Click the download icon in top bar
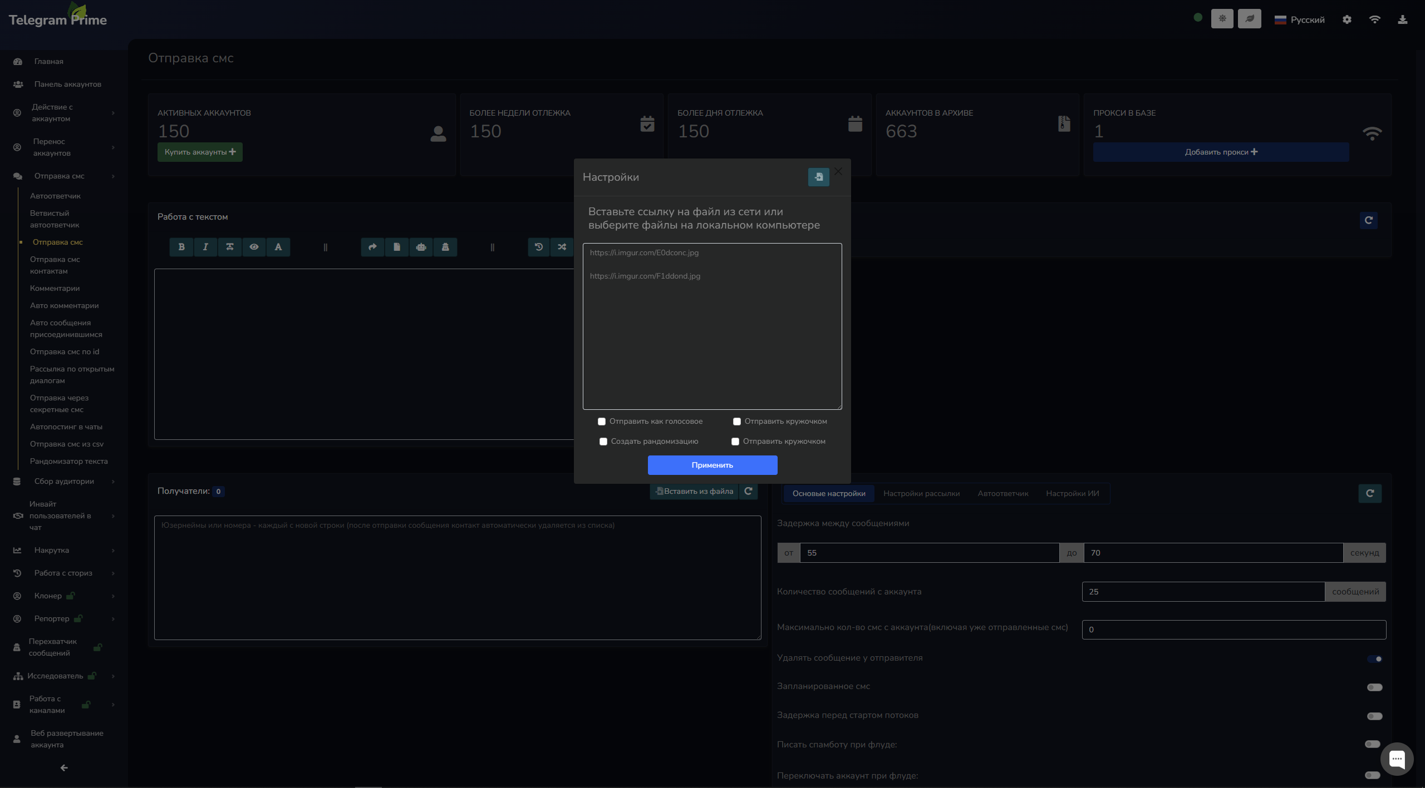 [1403, 19]
